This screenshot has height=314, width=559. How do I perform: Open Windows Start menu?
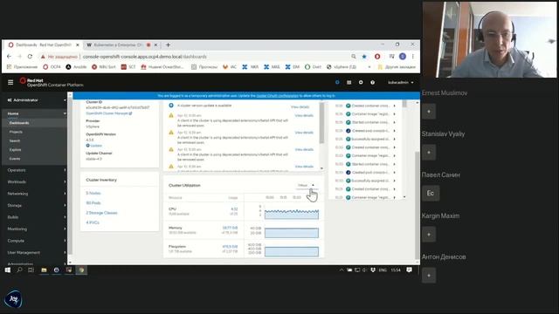click(x=8, y=270)
